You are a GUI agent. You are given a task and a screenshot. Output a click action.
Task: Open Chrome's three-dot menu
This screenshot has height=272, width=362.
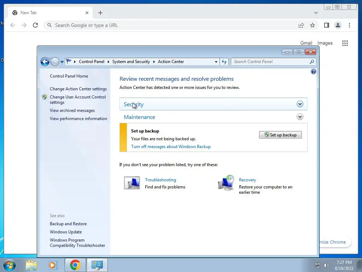pos(349,25)
